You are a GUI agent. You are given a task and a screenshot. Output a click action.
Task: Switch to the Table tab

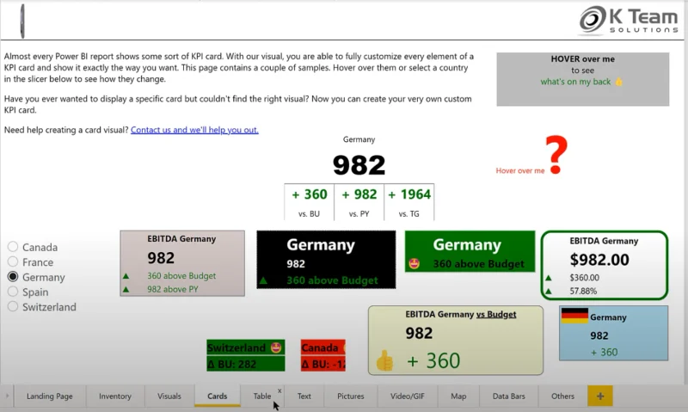(x=262, y=396)
